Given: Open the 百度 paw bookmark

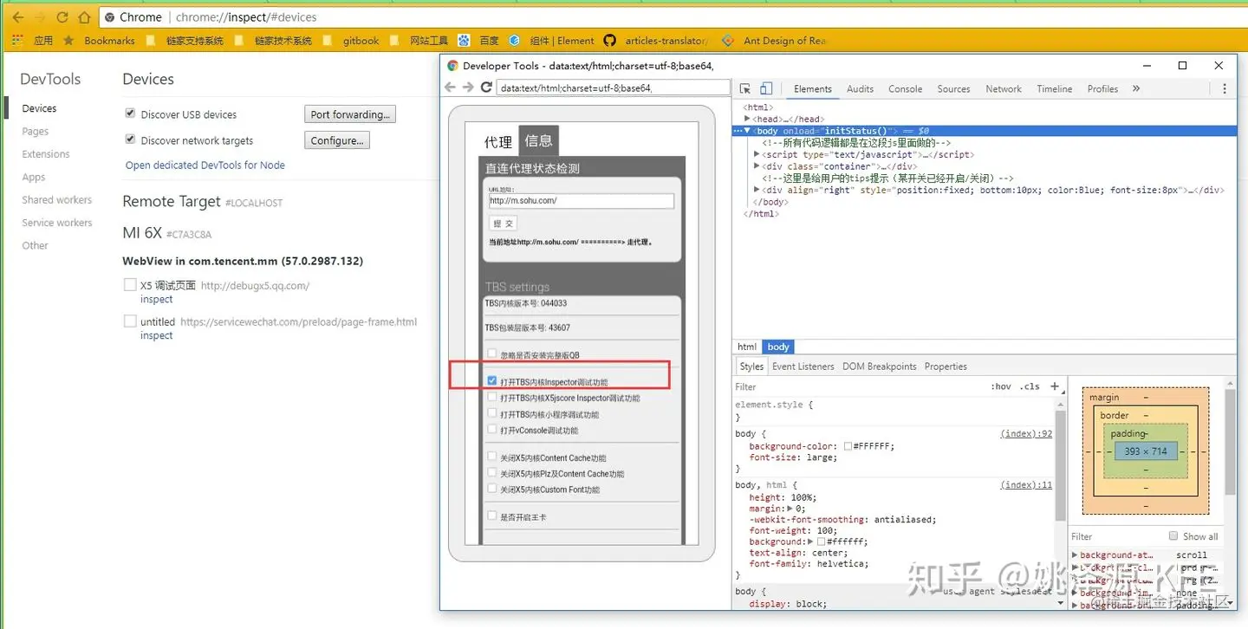Looking at the screenshot, I should click(x=478, y=41).
